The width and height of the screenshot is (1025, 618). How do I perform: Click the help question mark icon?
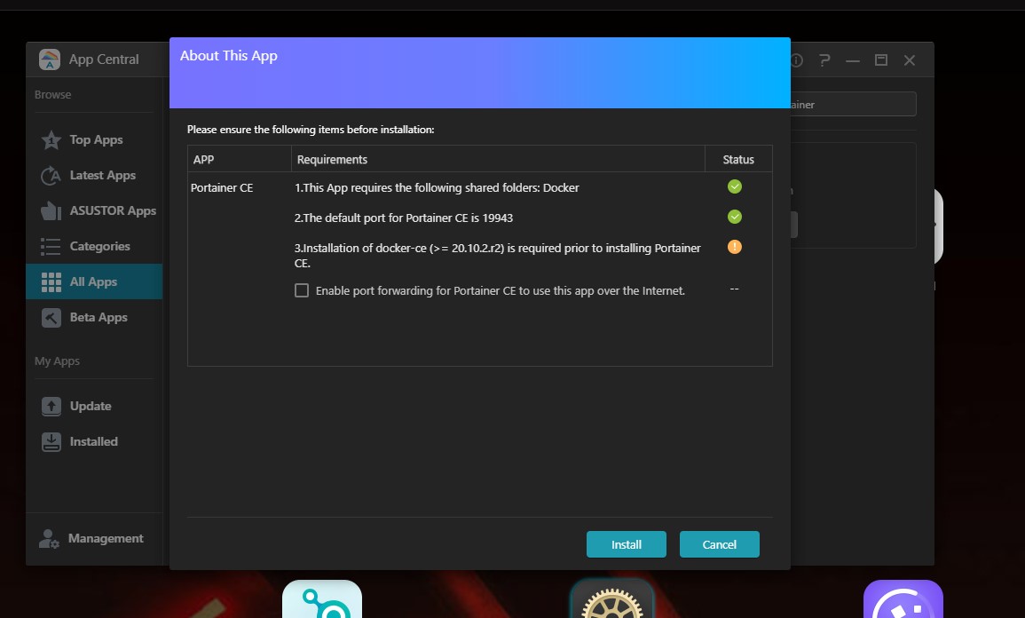(824, 60)
